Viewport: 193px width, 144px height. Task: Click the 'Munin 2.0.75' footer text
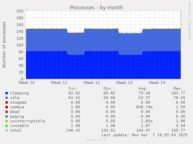(96, 140)
